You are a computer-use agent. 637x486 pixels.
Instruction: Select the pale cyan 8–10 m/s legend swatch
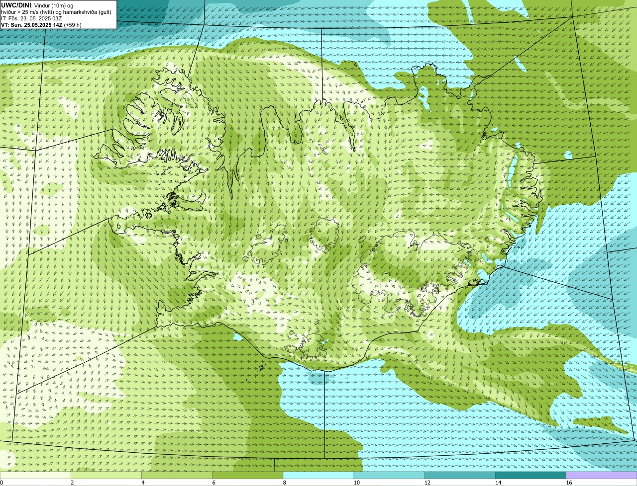(x=318, y=476)
